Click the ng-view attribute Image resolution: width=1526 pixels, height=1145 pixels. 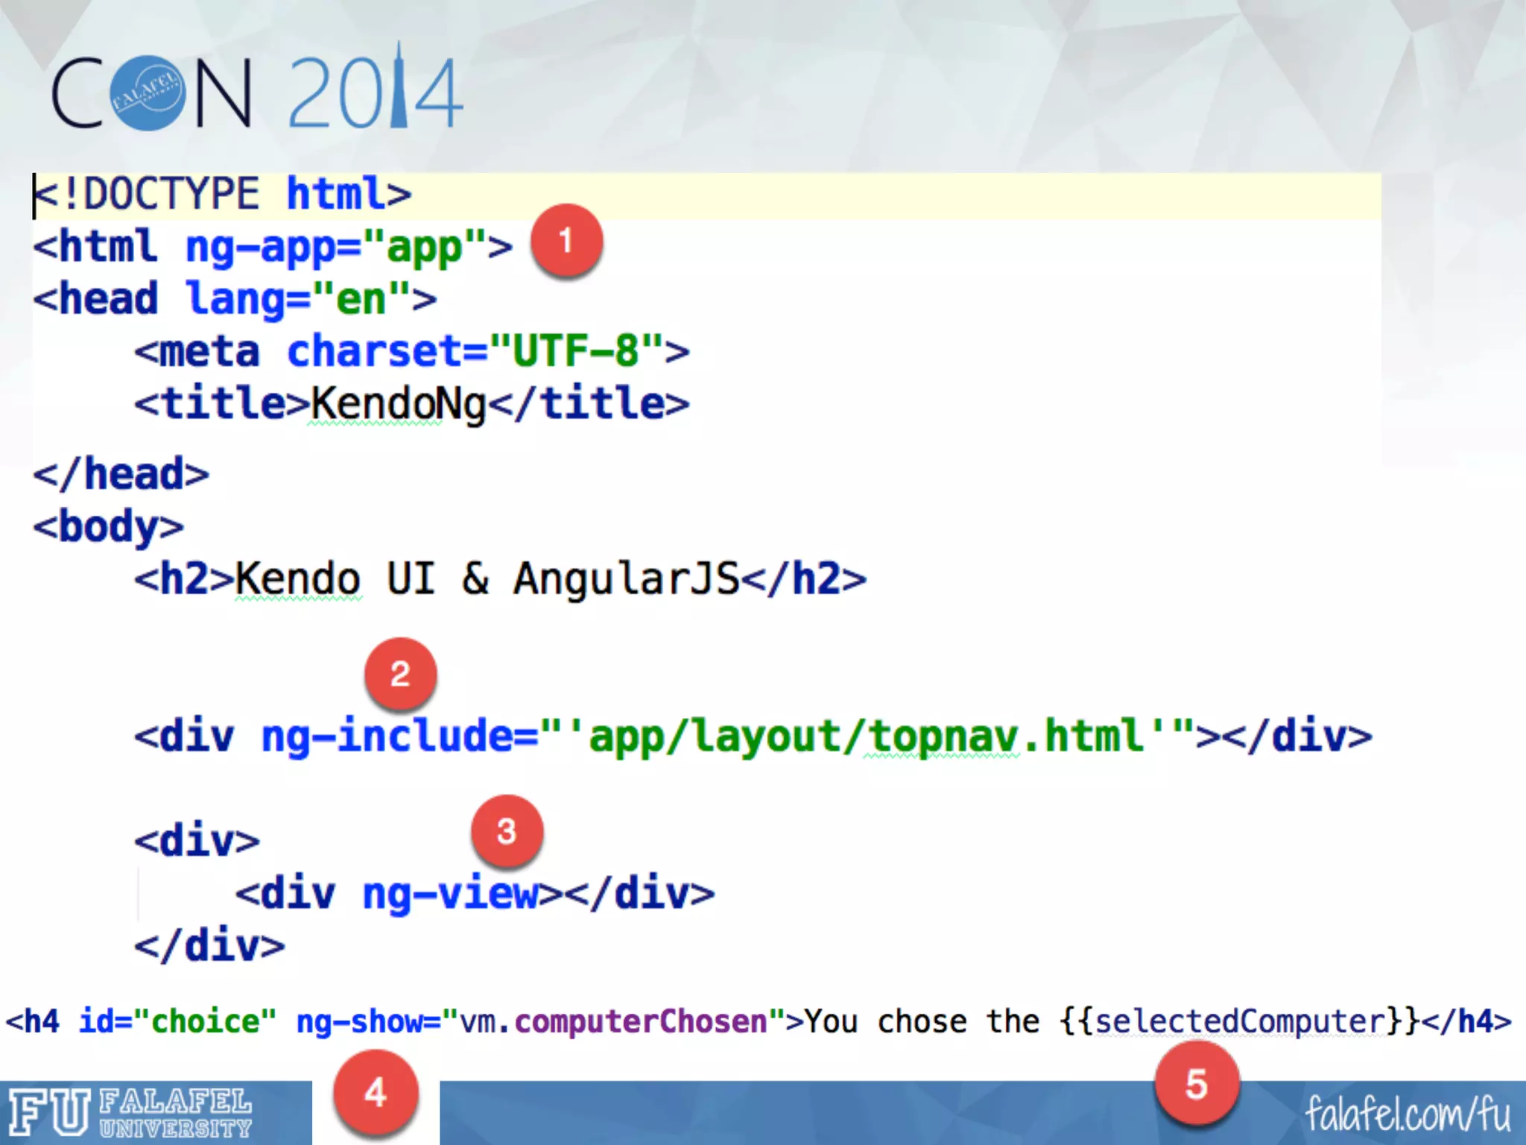click(x=450, y=894)
